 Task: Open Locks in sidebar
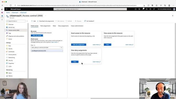point(10,66)
